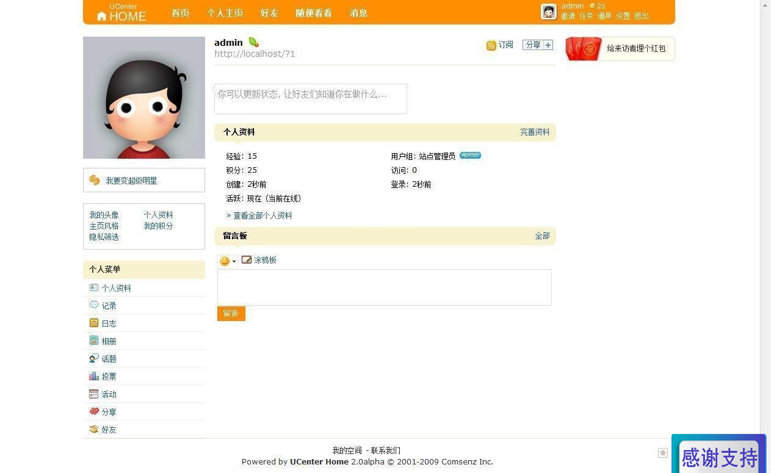Open 好友 via its handshake icon in sidebar
This screenshot has width=771, height=473.
[x=93, y=429]
